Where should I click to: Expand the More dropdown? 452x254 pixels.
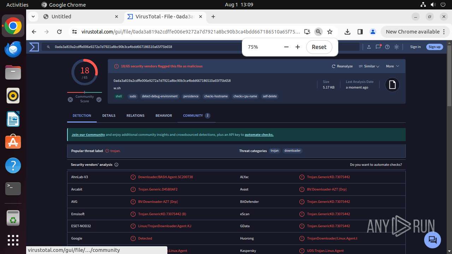[x=392, y=66]
